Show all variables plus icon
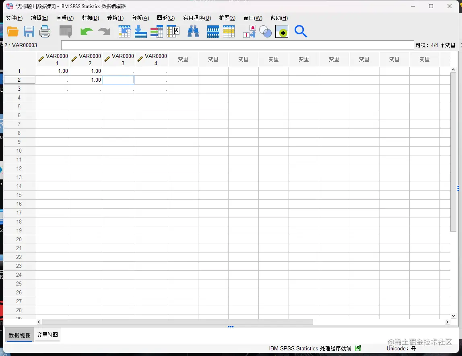 coord(282,31)
